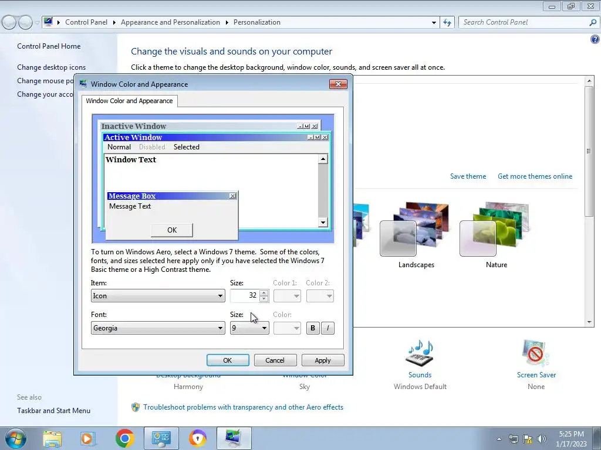This screenshot has height=450, width=601.
Task: Open the Item dropdown showing Icon
Action: click(158, 296)
